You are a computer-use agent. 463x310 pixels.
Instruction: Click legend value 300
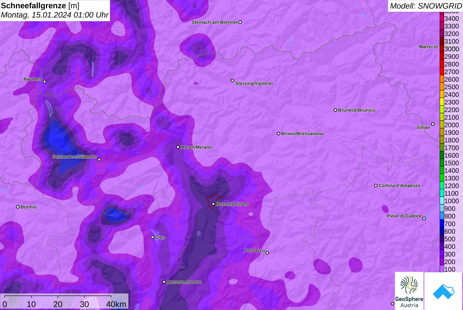450,254
